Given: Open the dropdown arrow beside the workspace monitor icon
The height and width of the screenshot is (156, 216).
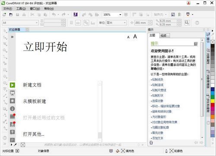Looking at the screenshot, I should (x=193, y=15).
